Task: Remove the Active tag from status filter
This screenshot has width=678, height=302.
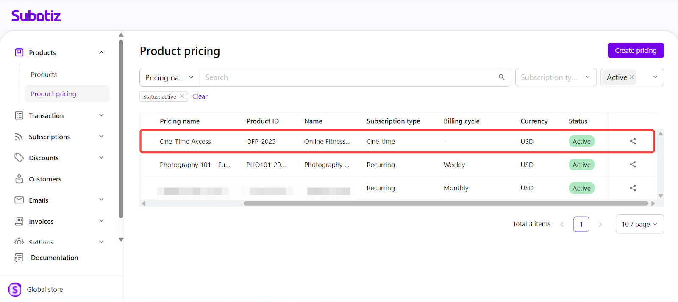Action: (x=631, y=77)
